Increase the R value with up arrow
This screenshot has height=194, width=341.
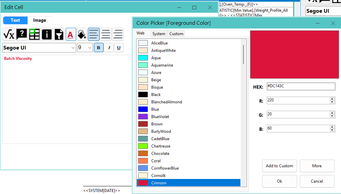coord(332,99)
